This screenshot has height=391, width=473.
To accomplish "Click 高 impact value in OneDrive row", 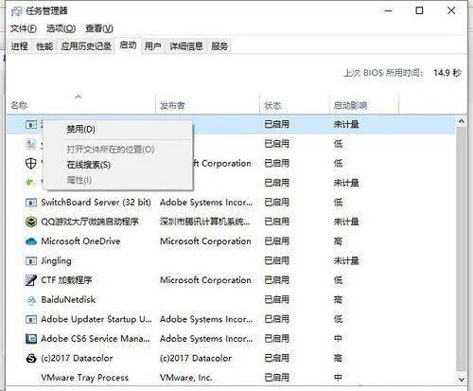I will tap(338, 241).
